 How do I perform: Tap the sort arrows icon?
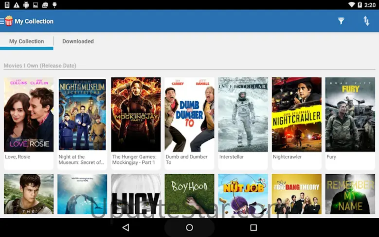366,21
